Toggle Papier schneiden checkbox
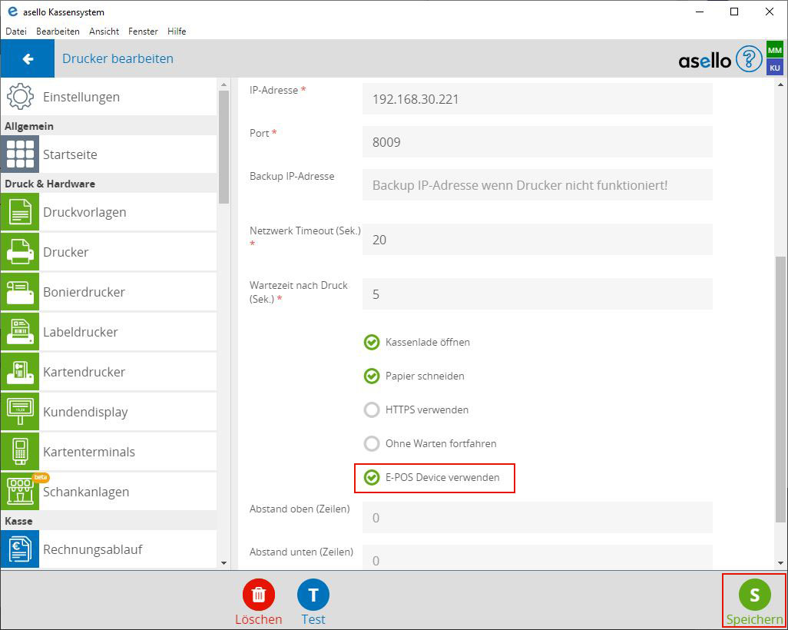The width and height of the screenshot is (788, 630). [372, 376]
